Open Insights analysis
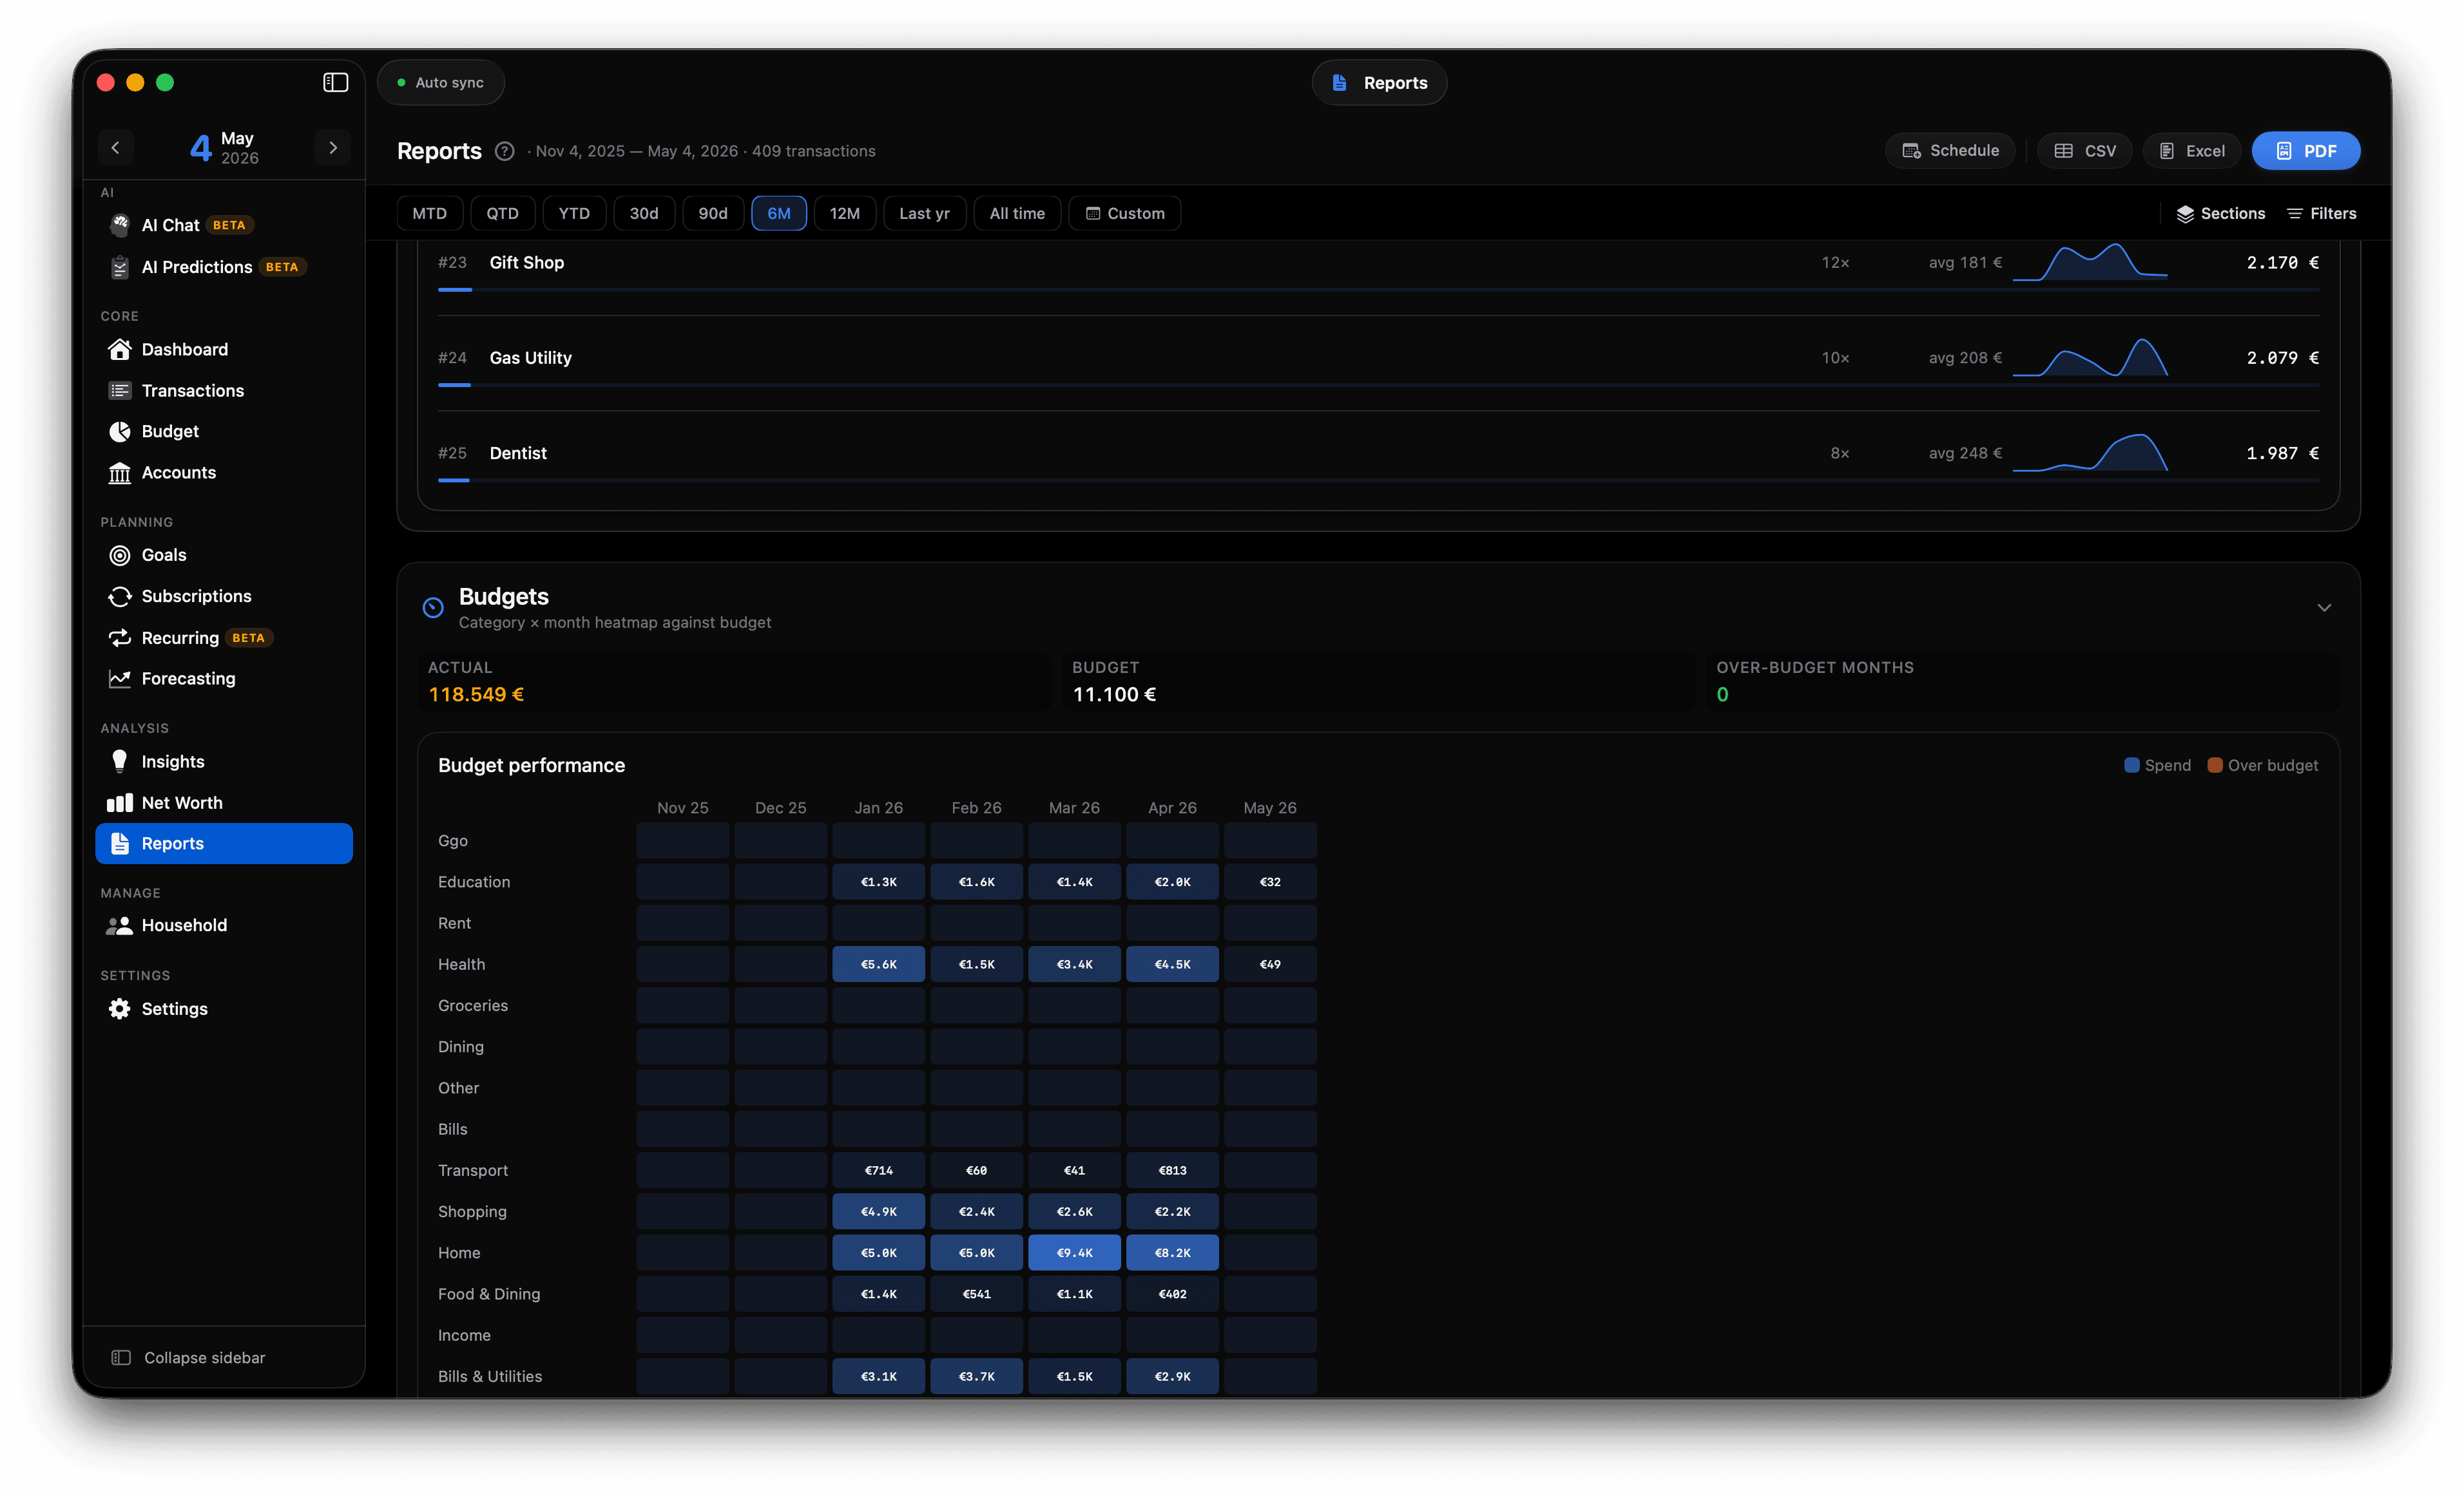 click(224, 762)
